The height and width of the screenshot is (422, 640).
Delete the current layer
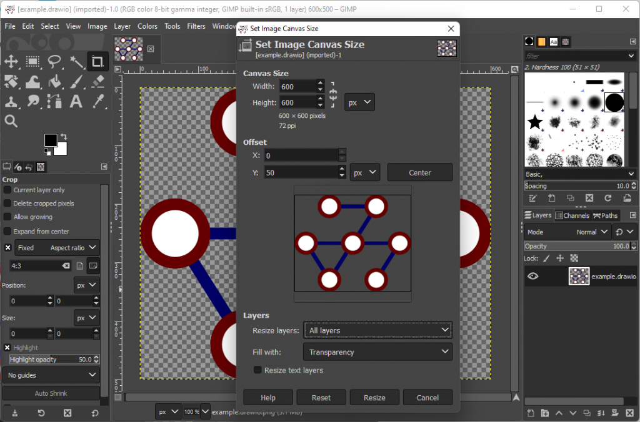[630, 413]
